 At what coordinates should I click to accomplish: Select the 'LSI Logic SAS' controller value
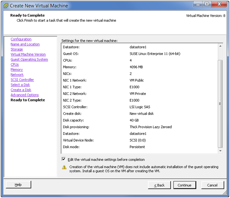point(140,107)
